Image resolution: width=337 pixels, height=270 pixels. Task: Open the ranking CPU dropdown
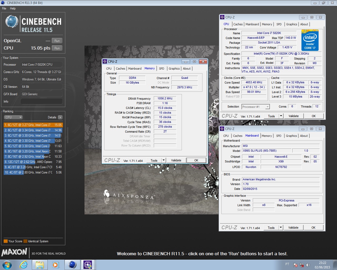13,117
